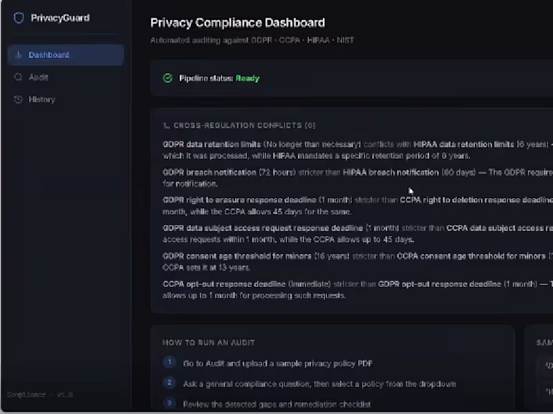Viewport: 553px width, 414px height.
Task: Click the green pipeline status check icon
Action: coord(168,78)
